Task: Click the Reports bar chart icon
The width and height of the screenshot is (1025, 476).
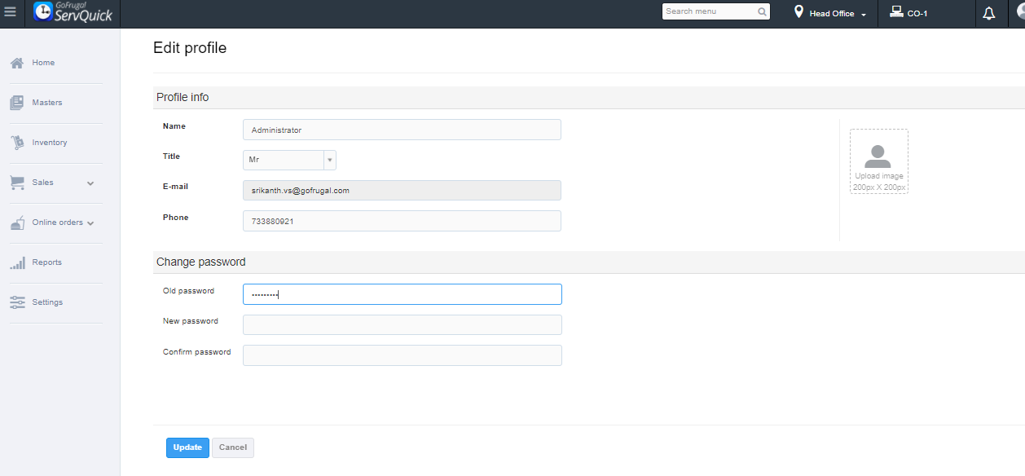Action: [x=17, y=262]
